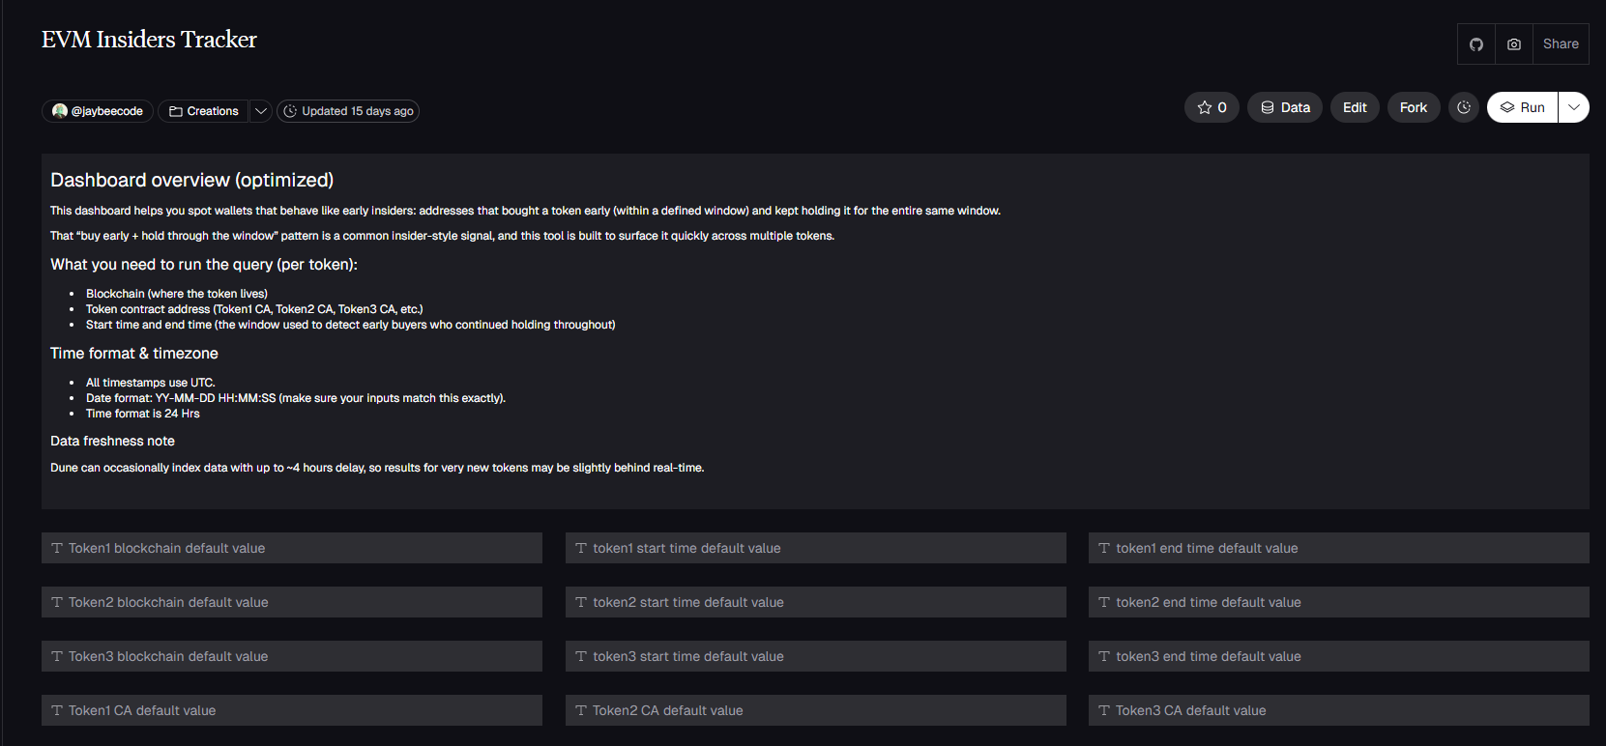Expand the Run options dropdown arrow
The width and height of the screenshot is (1606, 746).
pyautogui.click(x=1574, y=107)
